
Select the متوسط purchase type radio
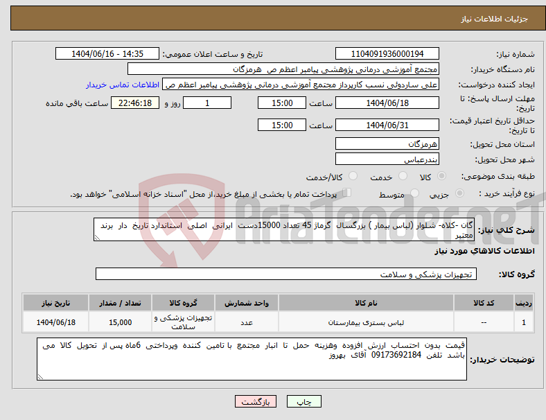[x=414, y=193]
